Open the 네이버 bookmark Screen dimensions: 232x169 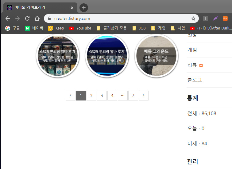click(34, 28)
